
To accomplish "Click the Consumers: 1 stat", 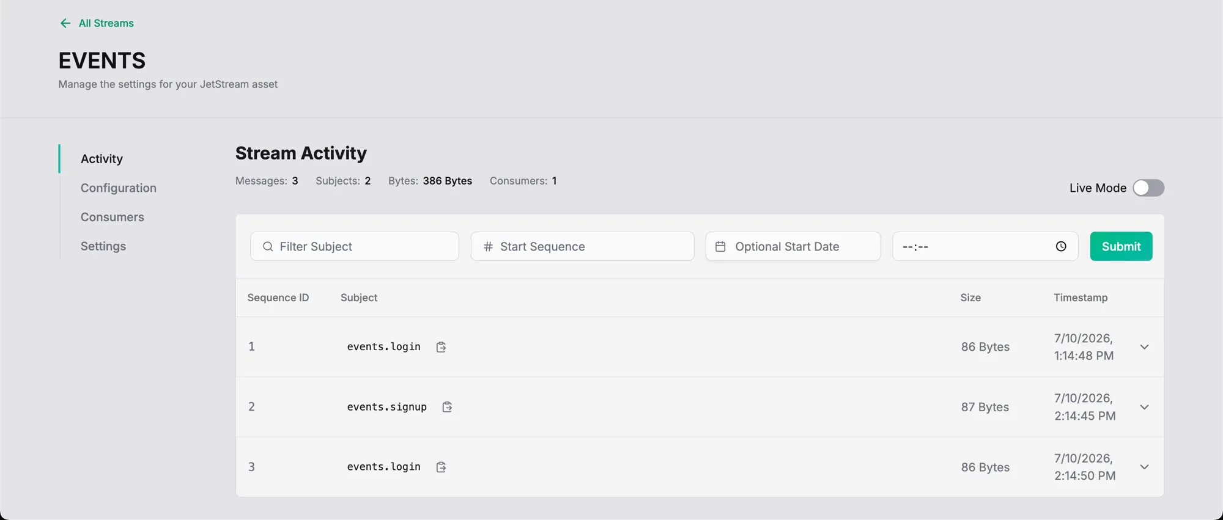I will [x=523, y=181].
